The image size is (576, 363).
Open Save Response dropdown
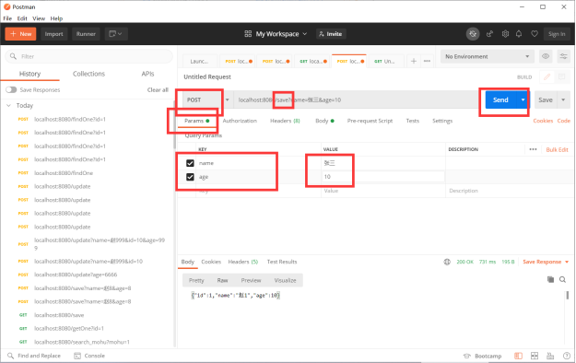[546, 262]
